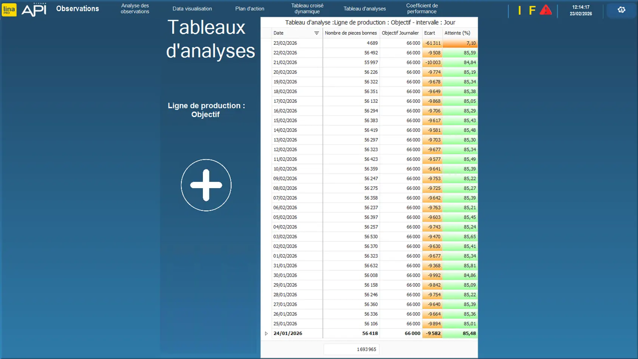Open settings via the gear icon
Viewport: 638px width, 359px height.
click(621, 10)
